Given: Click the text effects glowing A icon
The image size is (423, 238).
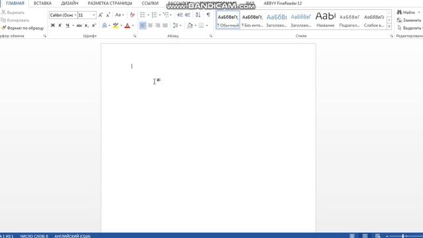Looking at the screenshot, I should coord(104,25).
